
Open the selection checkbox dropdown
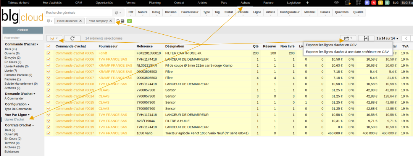(x=54, y=39)
